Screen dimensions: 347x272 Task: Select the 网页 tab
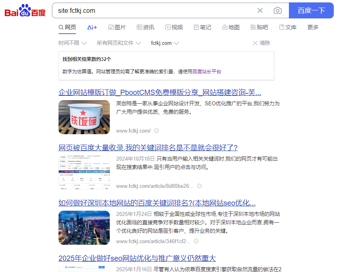pos(67,27)
